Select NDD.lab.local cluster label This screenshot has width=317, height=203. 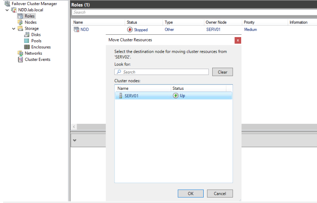[x=30, y=10]
